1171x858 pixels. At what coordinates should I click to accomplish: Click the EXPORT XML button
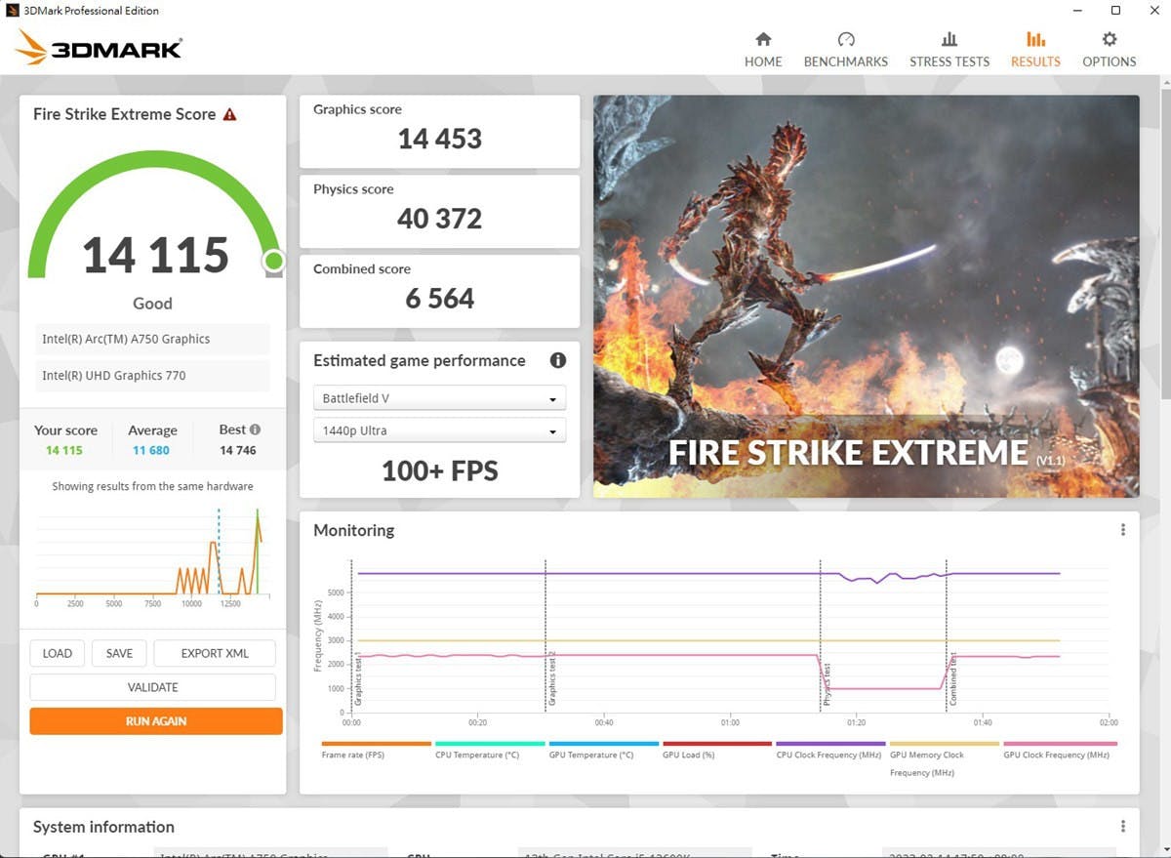click(x=215, y=653)
